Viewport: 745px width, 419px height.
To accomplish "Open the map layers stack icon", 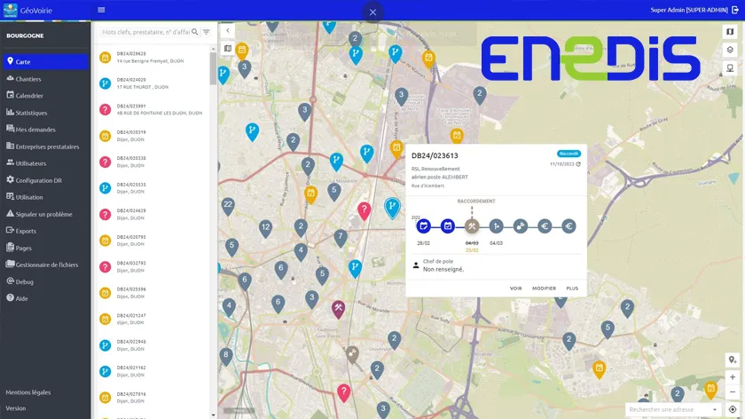I will (730, 50).
